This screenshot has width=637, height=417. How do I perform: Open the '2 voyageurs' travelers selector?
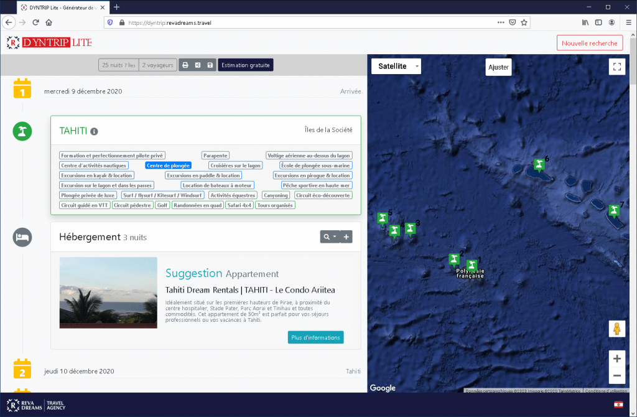point(157,65)
